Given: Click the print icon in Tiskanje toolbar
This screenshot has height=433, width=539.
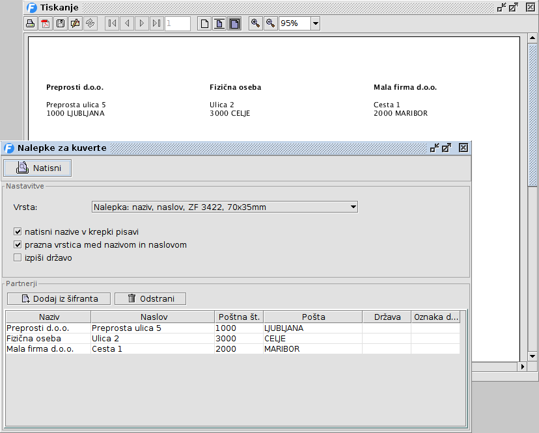Looking at the screenshot, I should [x=30, y=23].
